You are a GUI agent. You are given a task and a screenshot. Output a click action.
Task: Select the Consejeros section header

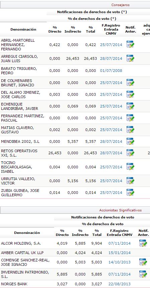[120, 5]
